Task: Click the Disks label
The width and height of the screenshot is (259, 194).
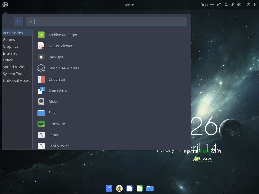Action: (53, 102)
